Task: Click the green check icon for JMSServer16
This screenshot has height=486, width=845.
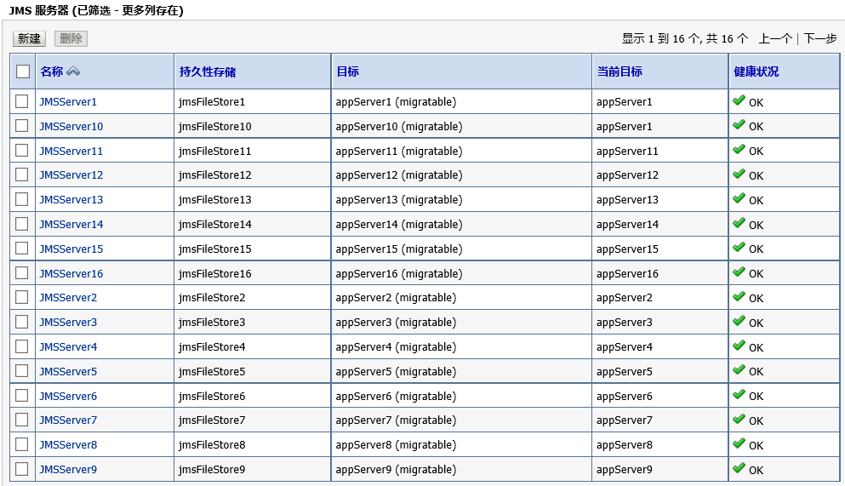Action: (x=739, y=272)
